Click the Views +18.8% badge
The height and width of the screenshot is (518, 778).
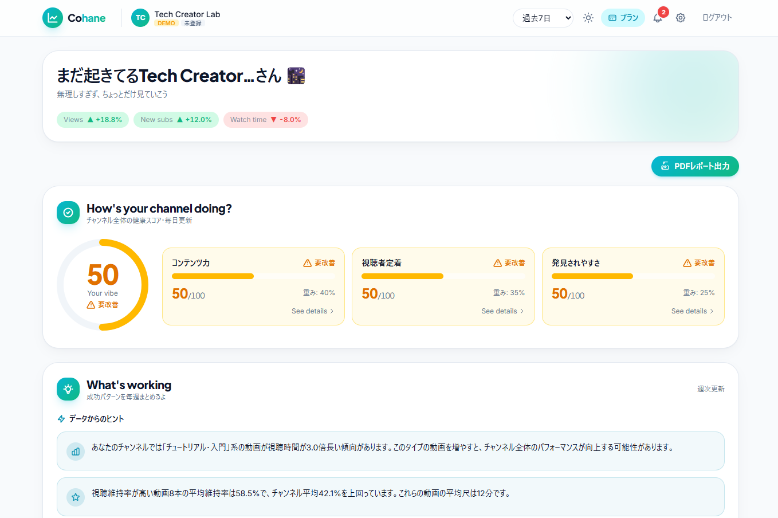93,120
